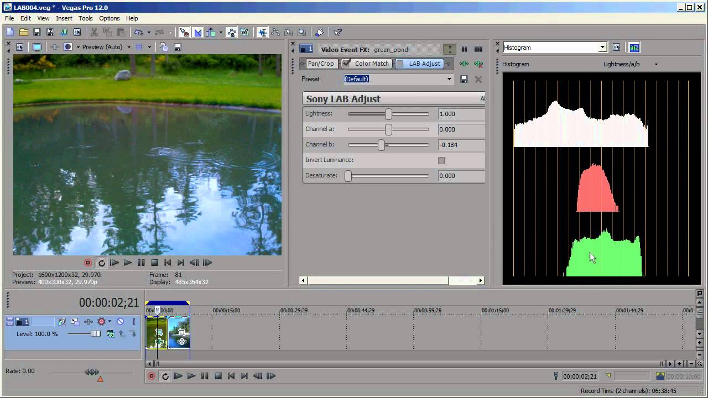The width and height of the screenshot is (708, 398).
Task: Click Pause in timeline transport bar
Action: tap(205, 376)
